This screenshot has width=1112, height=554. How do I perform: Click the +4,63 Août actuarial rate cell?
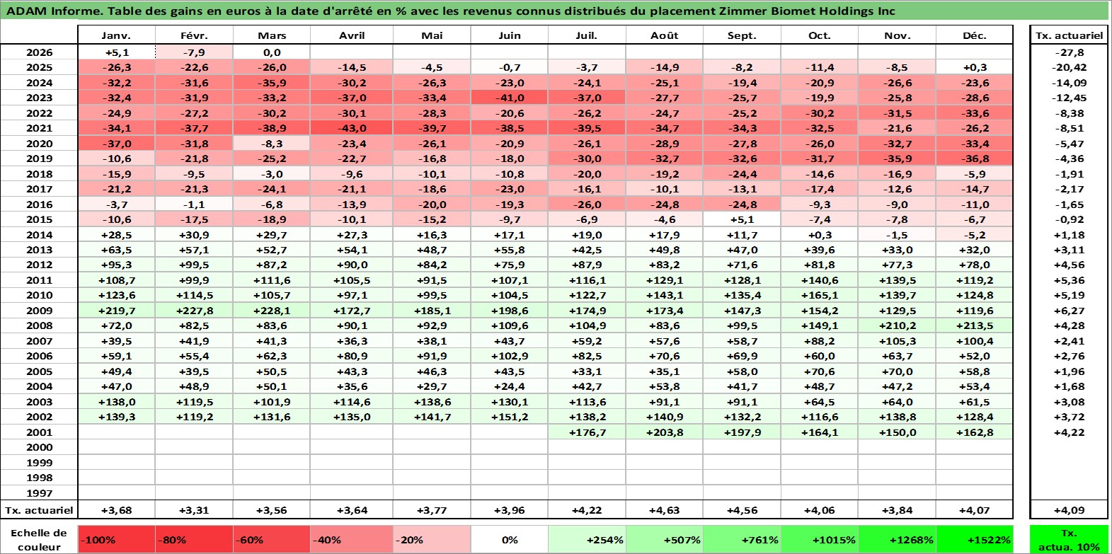pyautogui.click(x=665, y=510)
